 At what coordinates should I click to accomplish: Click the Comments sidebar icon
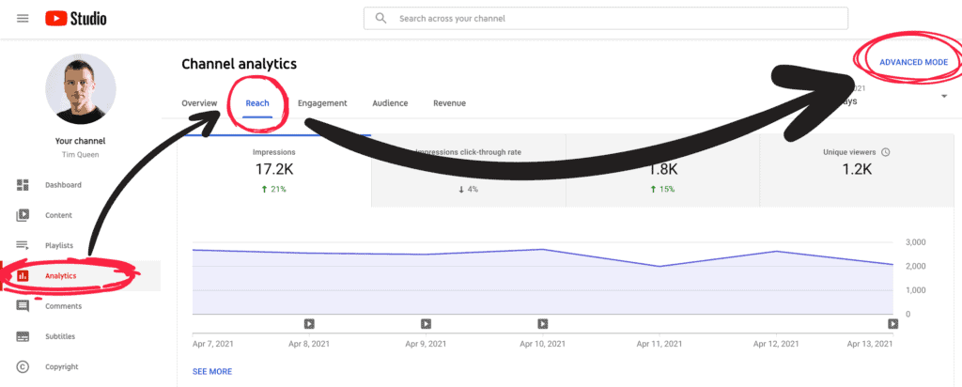pos(23,306)
